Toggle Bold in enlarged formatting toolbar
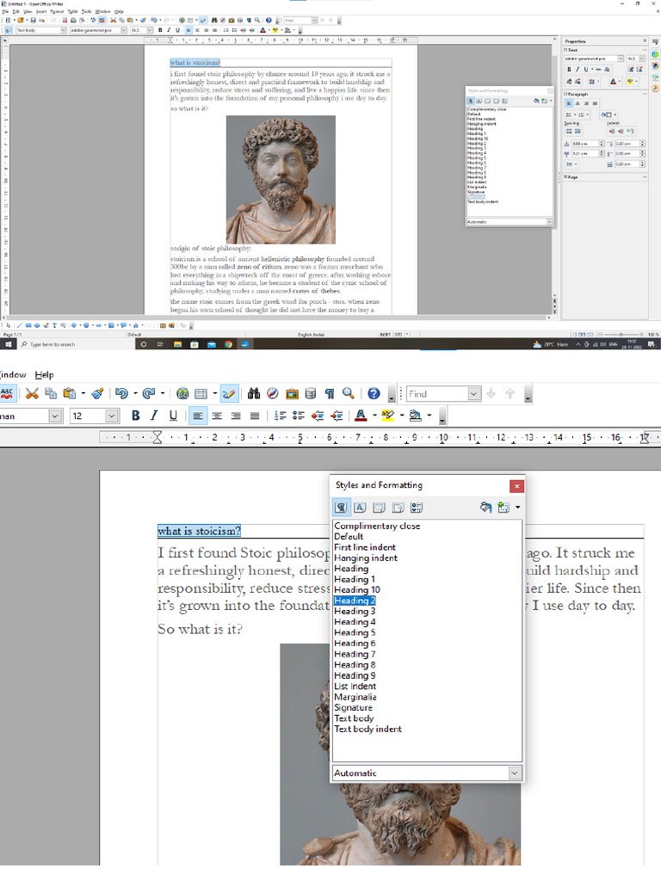Screen dimensions: 661x881 point(135,416)
